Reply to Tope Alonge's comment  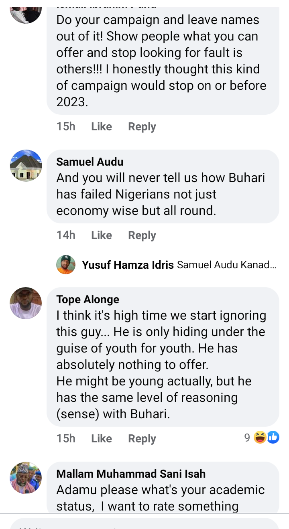[x=142, y=438]
